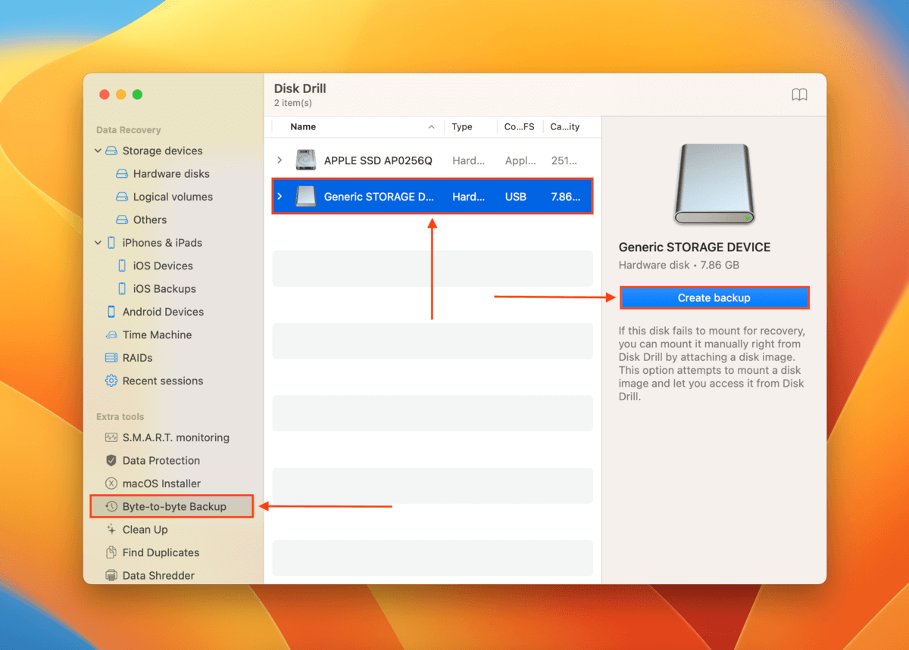The height and width of the screenshot is (650, 909).
Task: Toggle Name column sort arrow
Action: (x=432, y=127)
